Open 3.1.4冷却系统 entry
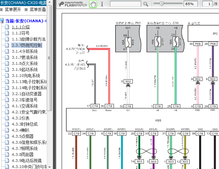Screen dimensions: 219x169 point(25,51)
